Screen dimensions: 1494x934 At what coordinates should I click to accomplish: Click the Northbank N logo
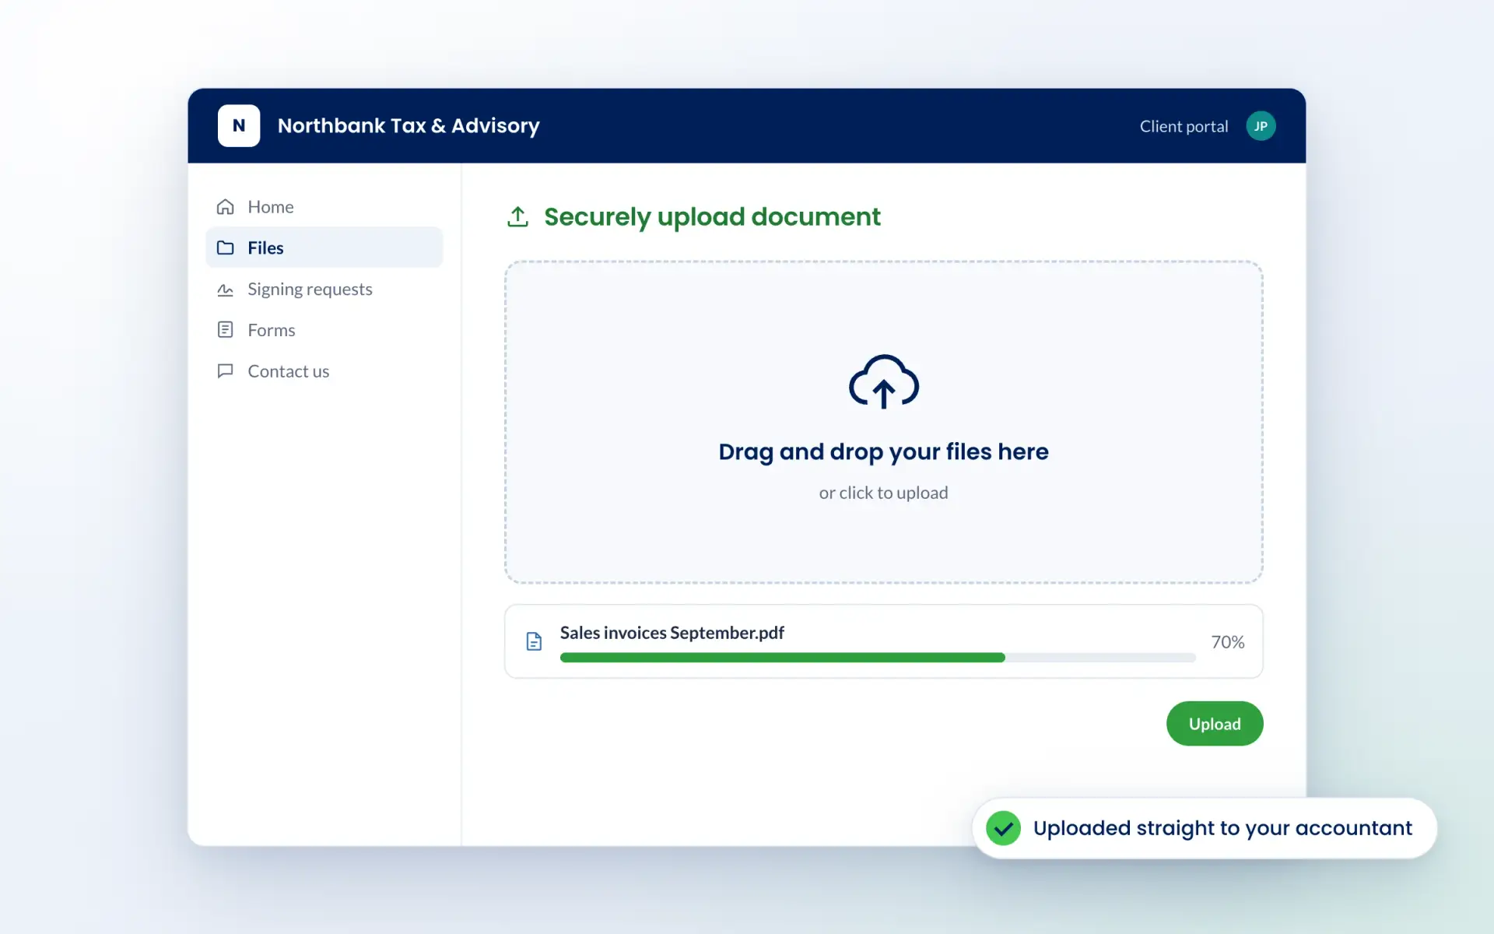point(239,125)
